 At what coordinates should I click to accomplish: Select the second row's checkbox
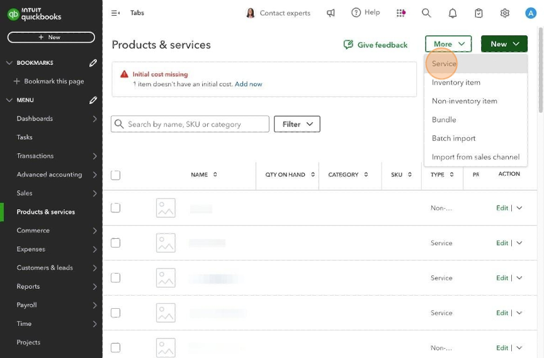[x=115, y=243]
